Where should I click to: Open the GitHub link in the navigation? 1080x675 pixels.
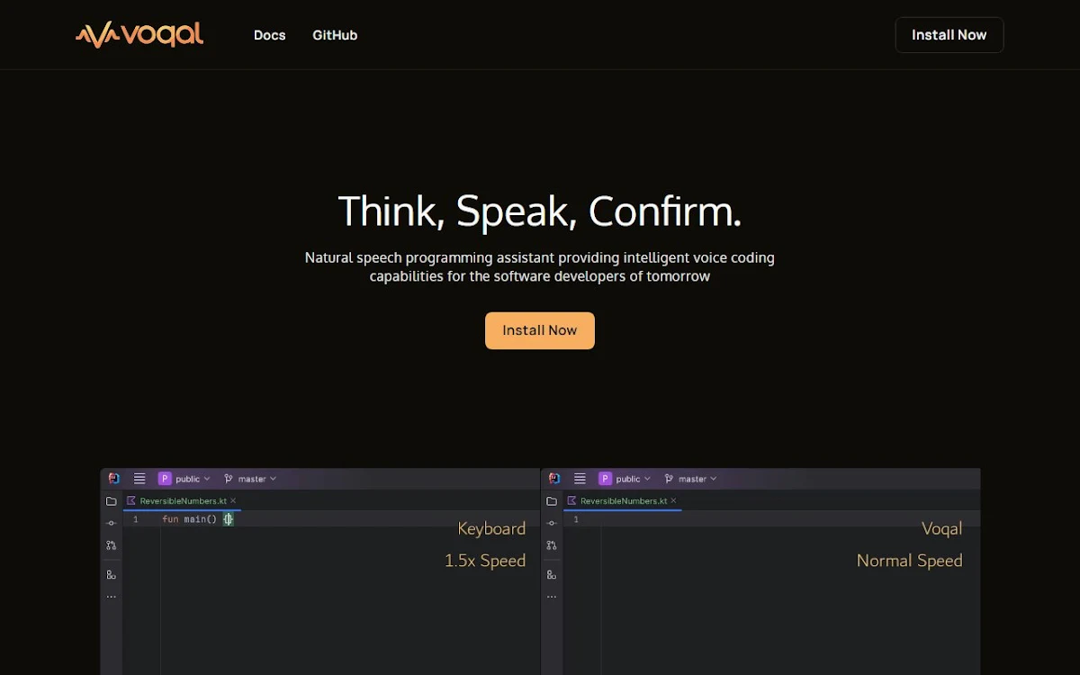335,35
